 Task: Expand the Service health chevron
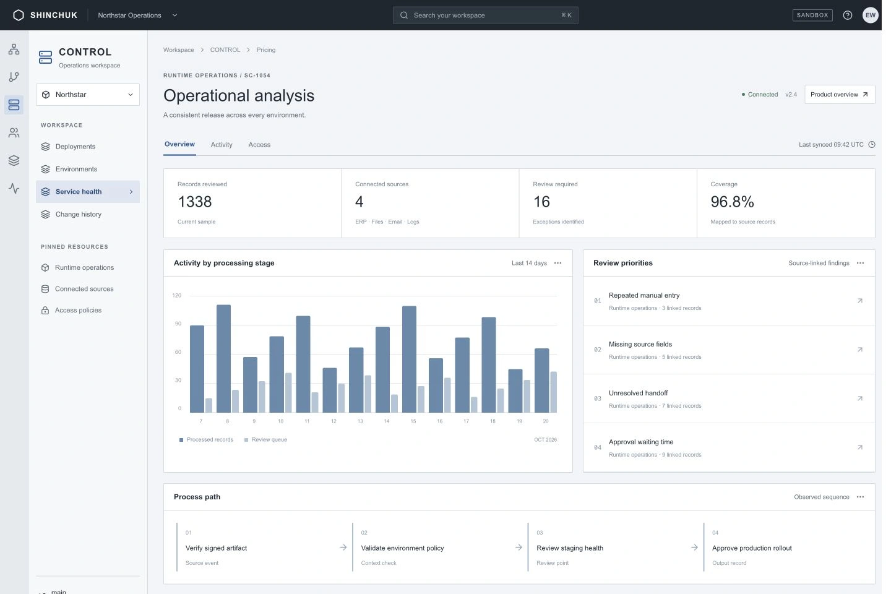131,192
